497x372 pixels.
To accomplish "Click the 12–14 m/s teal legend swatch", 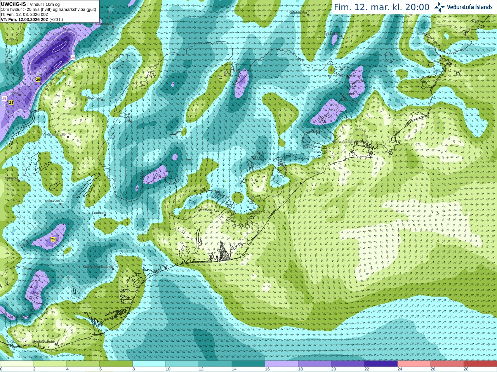I will point(215,364).
